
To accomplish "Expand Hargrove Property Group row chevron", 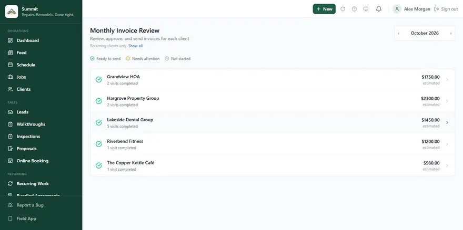I will click(447, 101).
